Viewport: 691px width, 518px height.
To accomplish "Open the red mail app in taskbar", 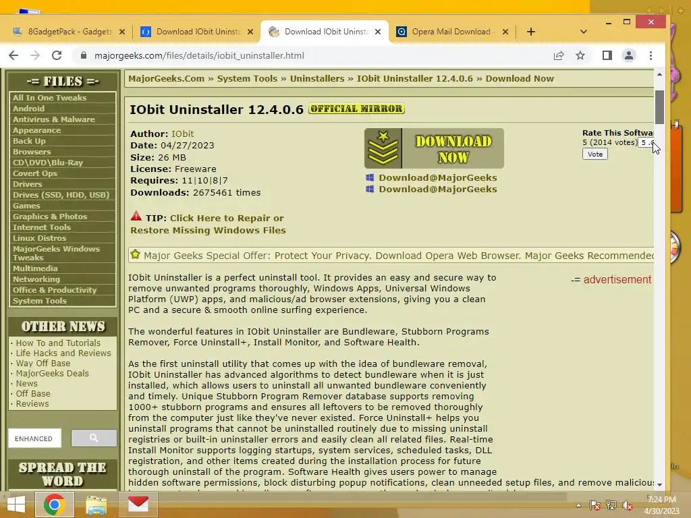I will 138,505.
